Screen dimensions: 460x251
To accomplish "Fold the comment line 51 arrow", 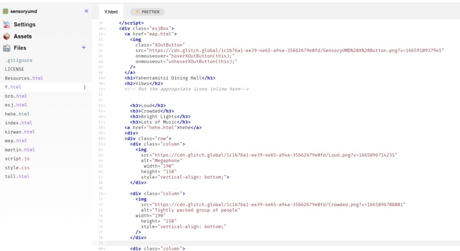I will coord(104,89).
